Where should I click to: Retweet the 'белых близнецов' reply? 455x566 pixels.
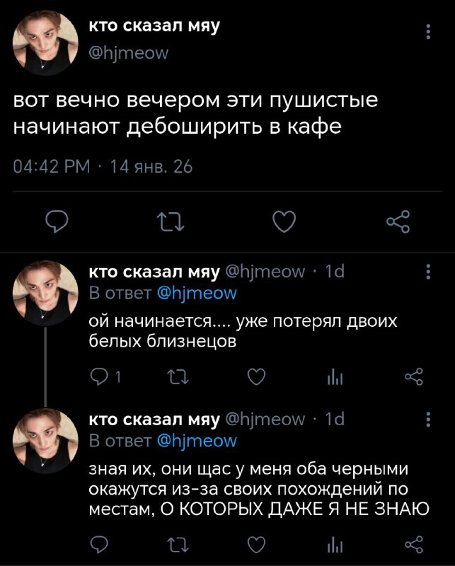(x=178, y=377)
